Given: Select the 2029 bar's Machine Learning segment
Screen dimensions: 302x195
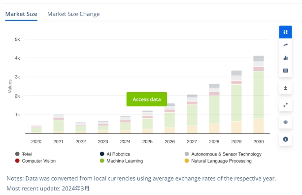Looking at the screenshot, I should (236, 103).
